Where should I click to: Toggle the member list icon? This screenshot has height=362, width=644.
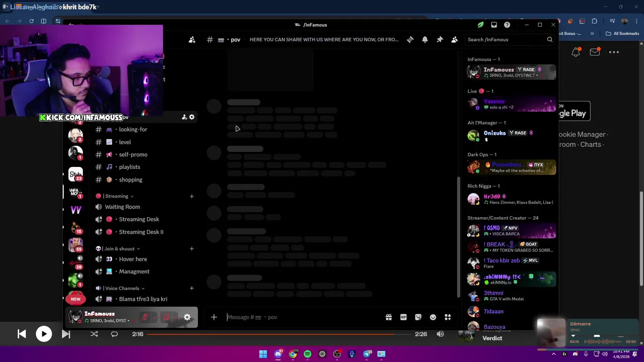click(454, 40)
